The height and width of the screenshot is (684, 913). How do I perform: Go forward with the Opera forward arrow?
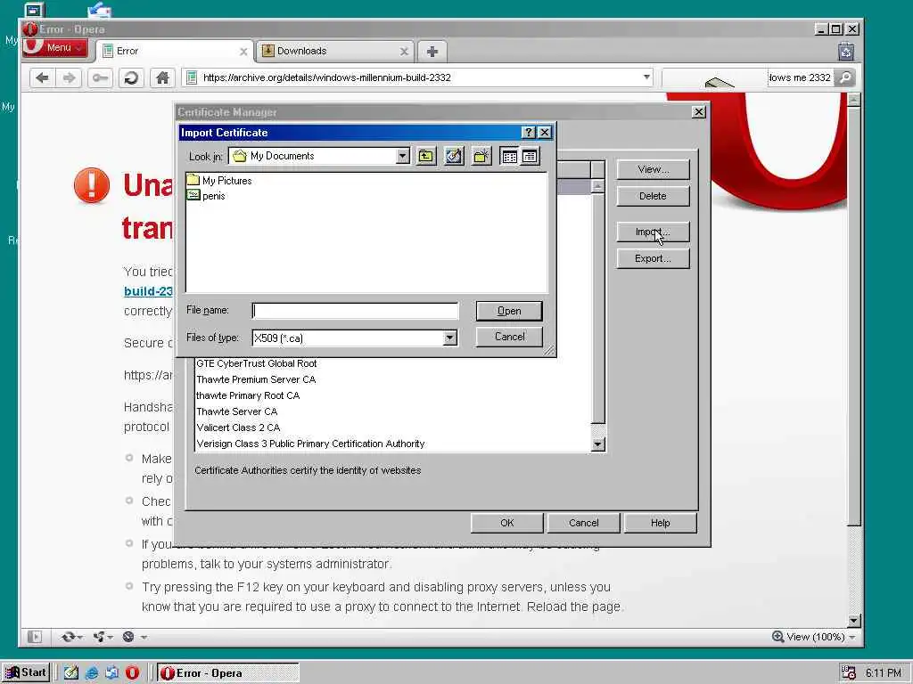click(69, 77)
